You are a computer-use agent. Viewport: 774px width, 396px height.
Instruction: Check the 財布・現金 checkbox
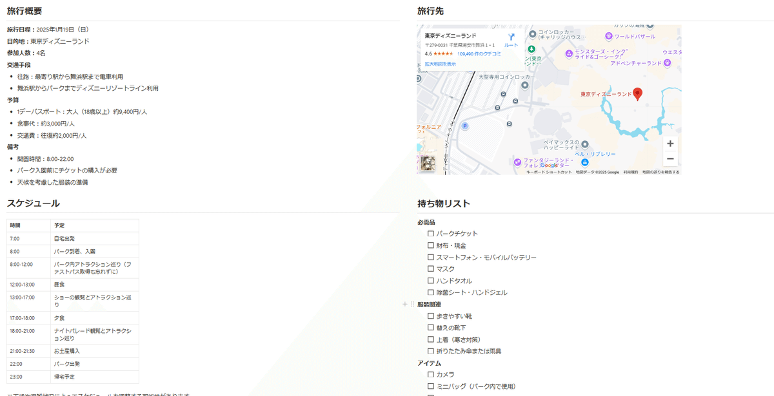(x=431, y=245)
